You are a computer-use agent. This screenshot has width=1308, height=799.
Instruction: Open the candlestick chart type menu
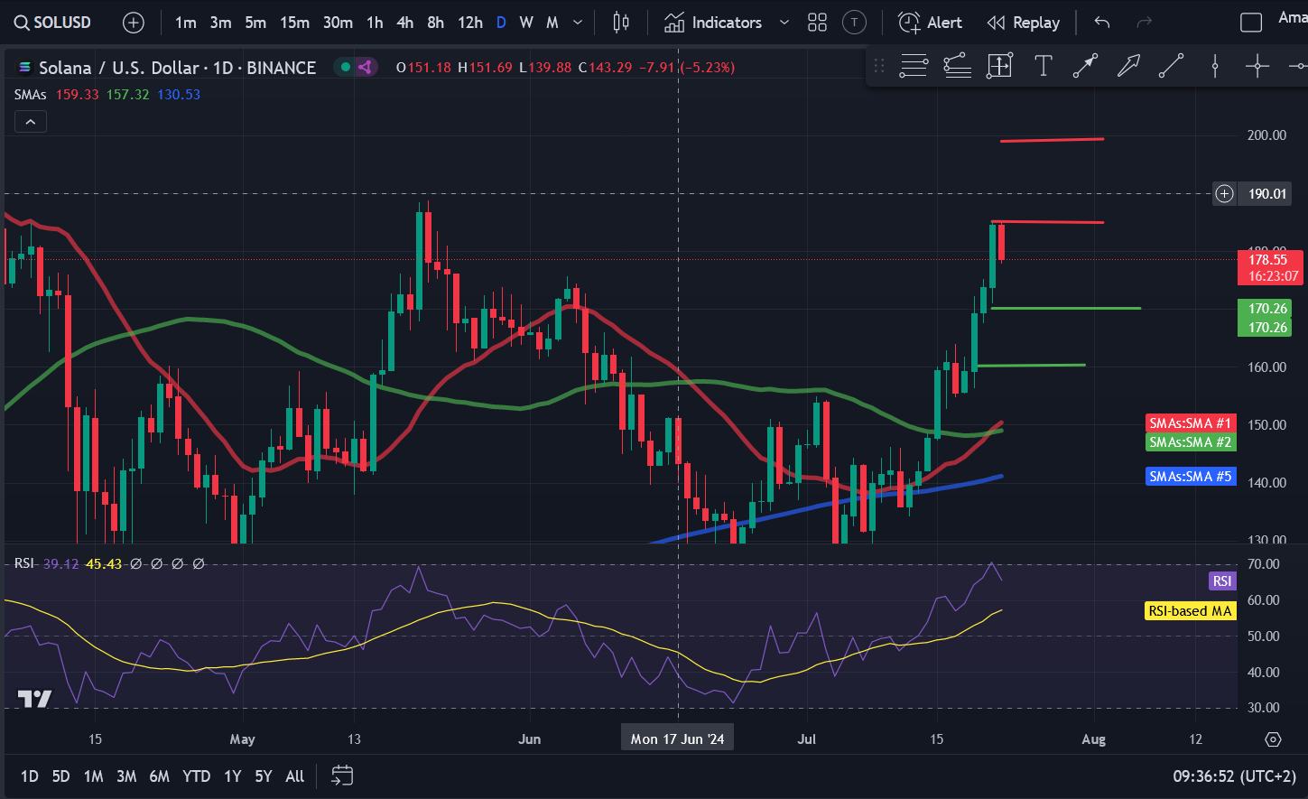click(621, 23)
